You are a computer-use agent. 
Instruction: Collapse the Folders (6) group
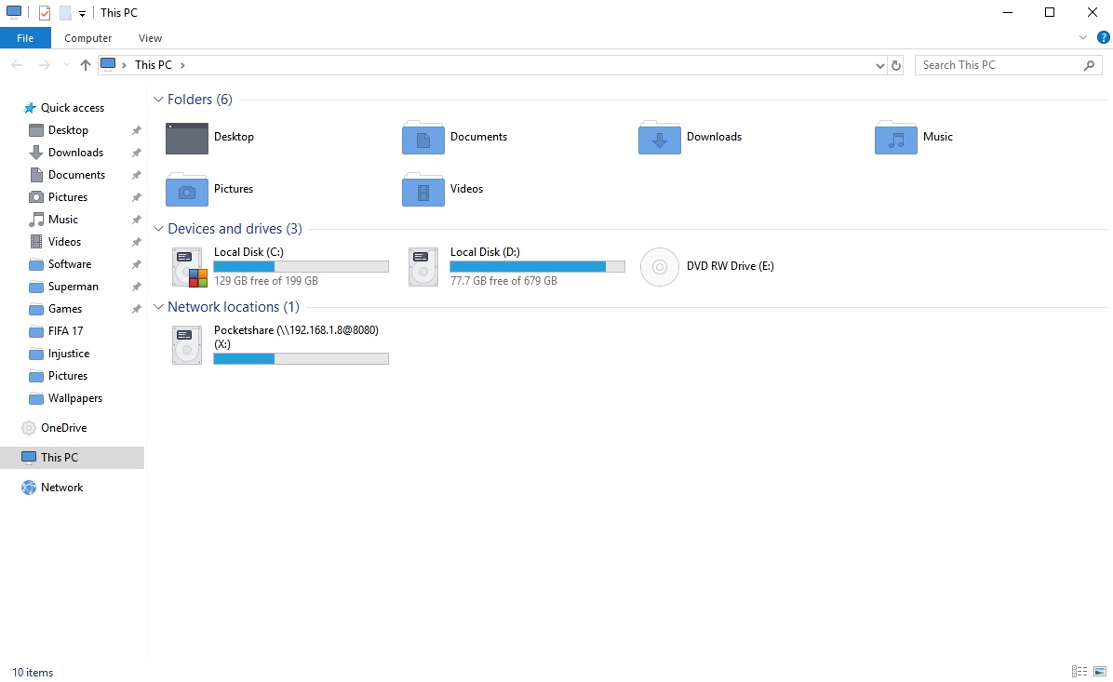(158, 100)
